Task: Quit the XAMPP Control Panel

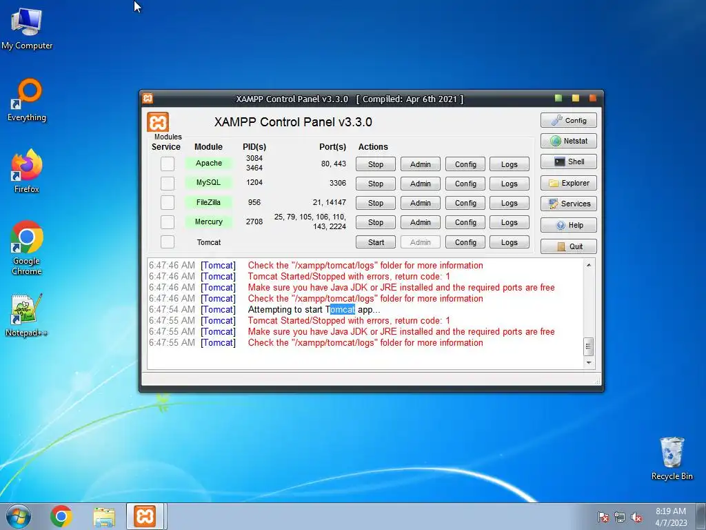Action: (x=569, y=246)
